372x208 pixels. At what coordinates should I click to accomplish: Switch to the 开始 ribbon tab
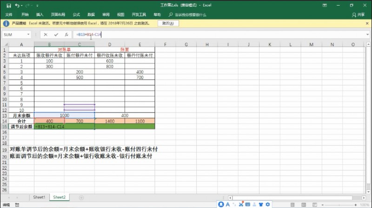coord(25,15)
